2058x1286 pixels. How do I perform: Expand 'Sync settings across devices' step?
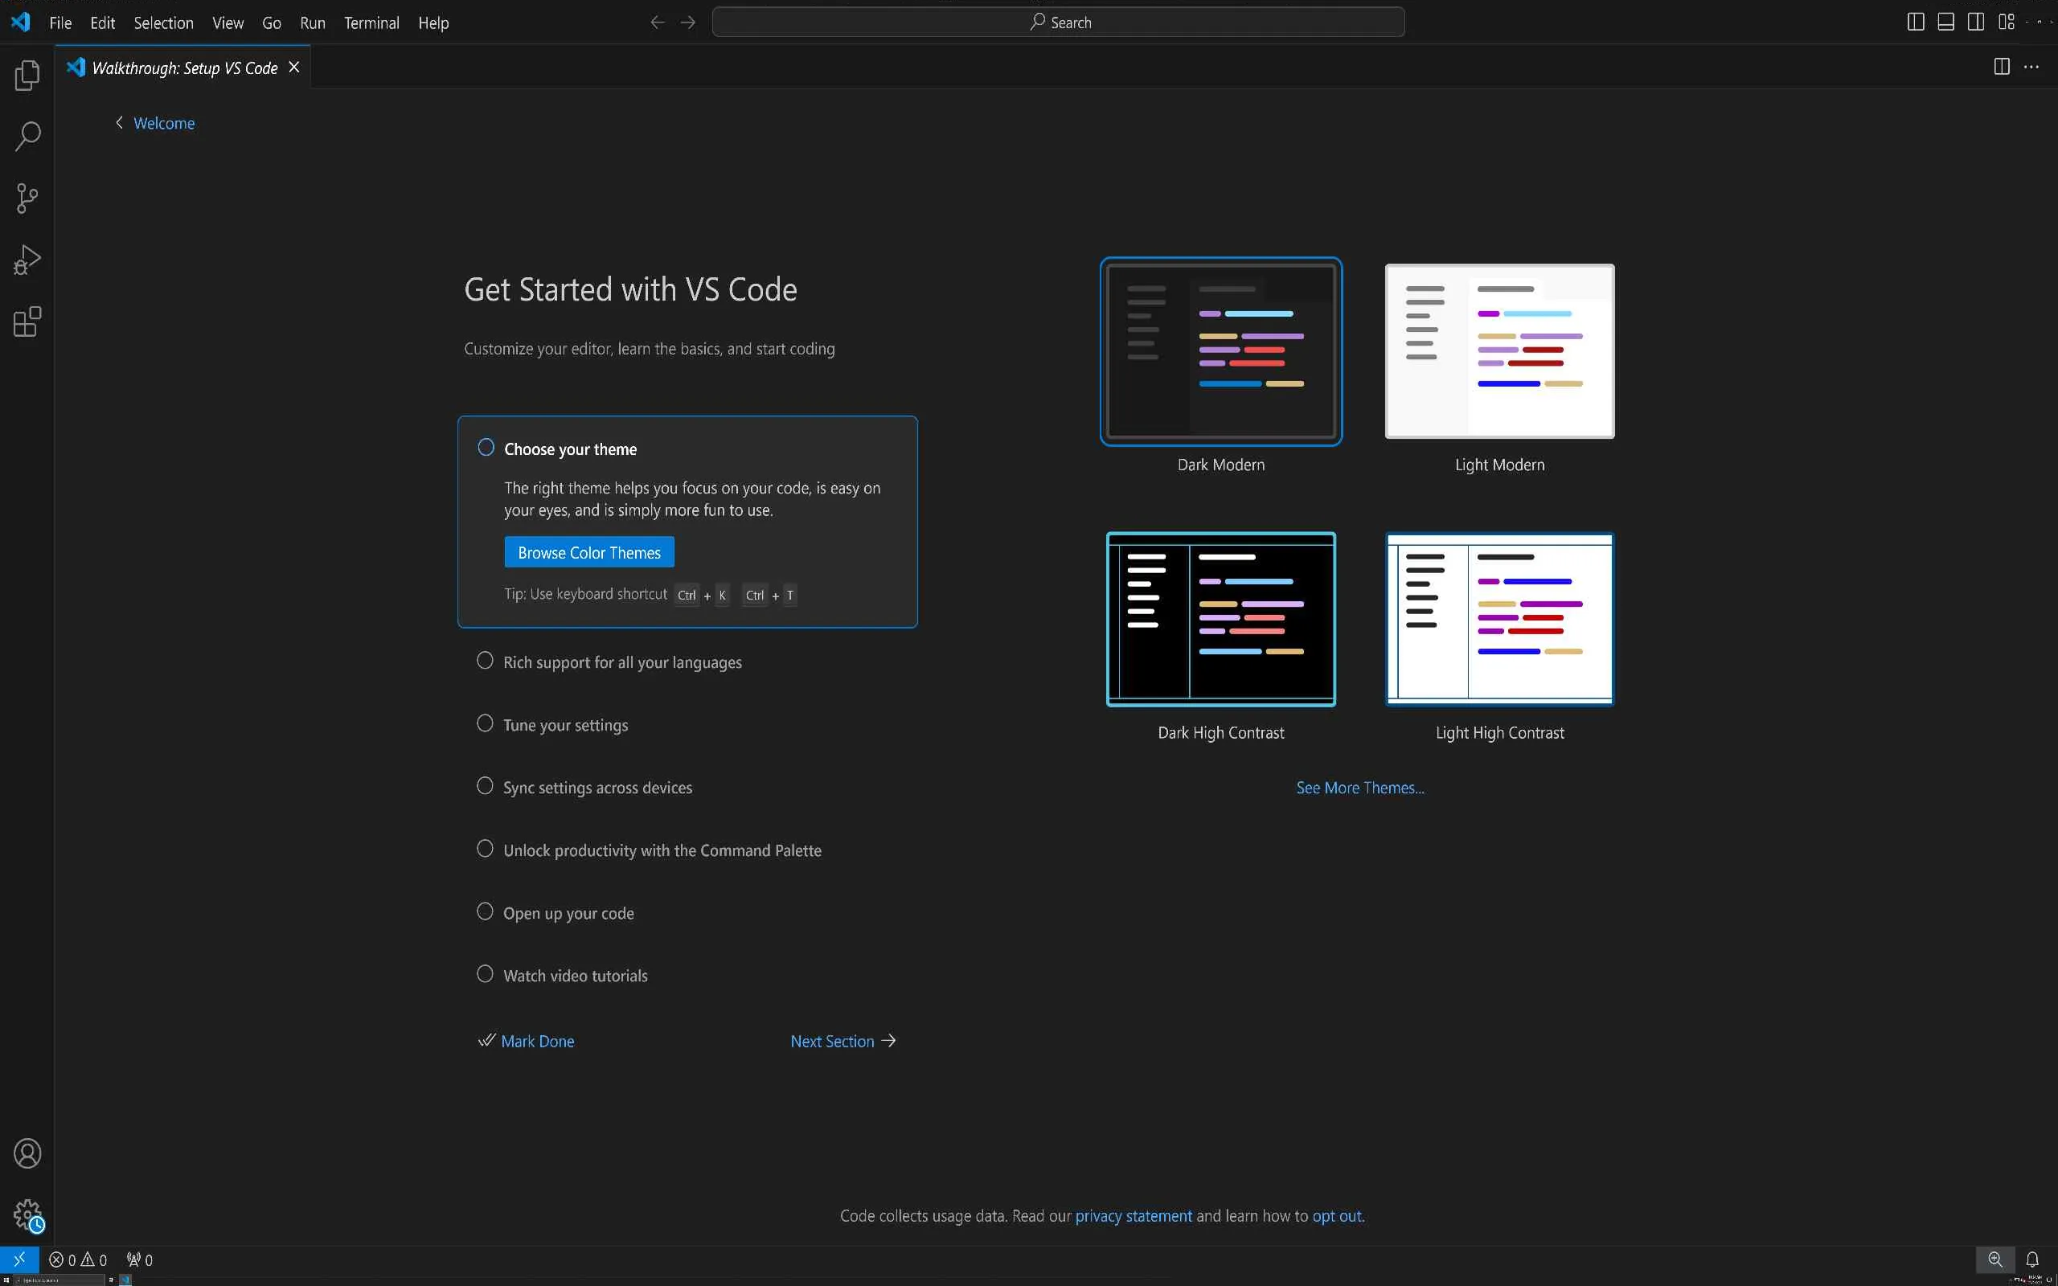pyautogui.click(x=597, y=788)
